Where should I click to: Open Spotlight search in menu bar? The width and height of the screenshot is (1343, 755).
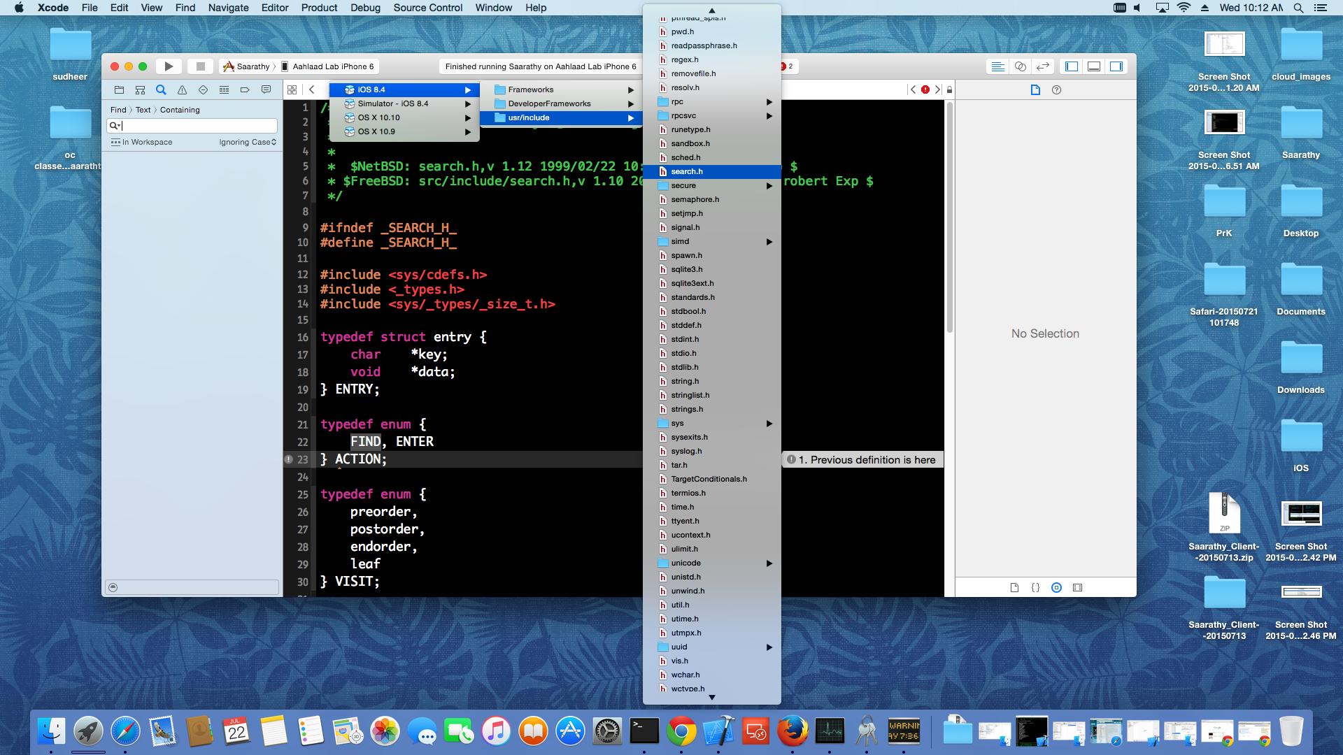click(x=1298, y=8)
